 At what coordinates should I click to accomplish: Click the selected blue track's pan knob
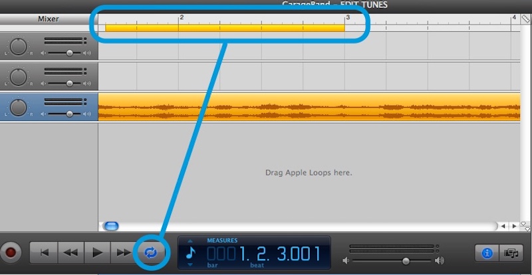coord(19,108)
